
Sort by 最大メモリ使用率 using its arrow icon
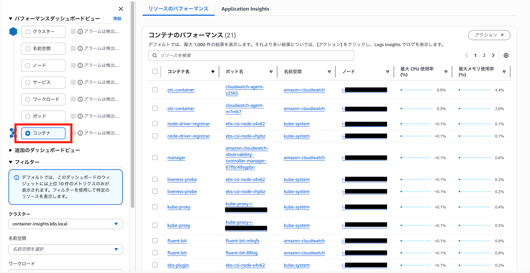point(504,72)
